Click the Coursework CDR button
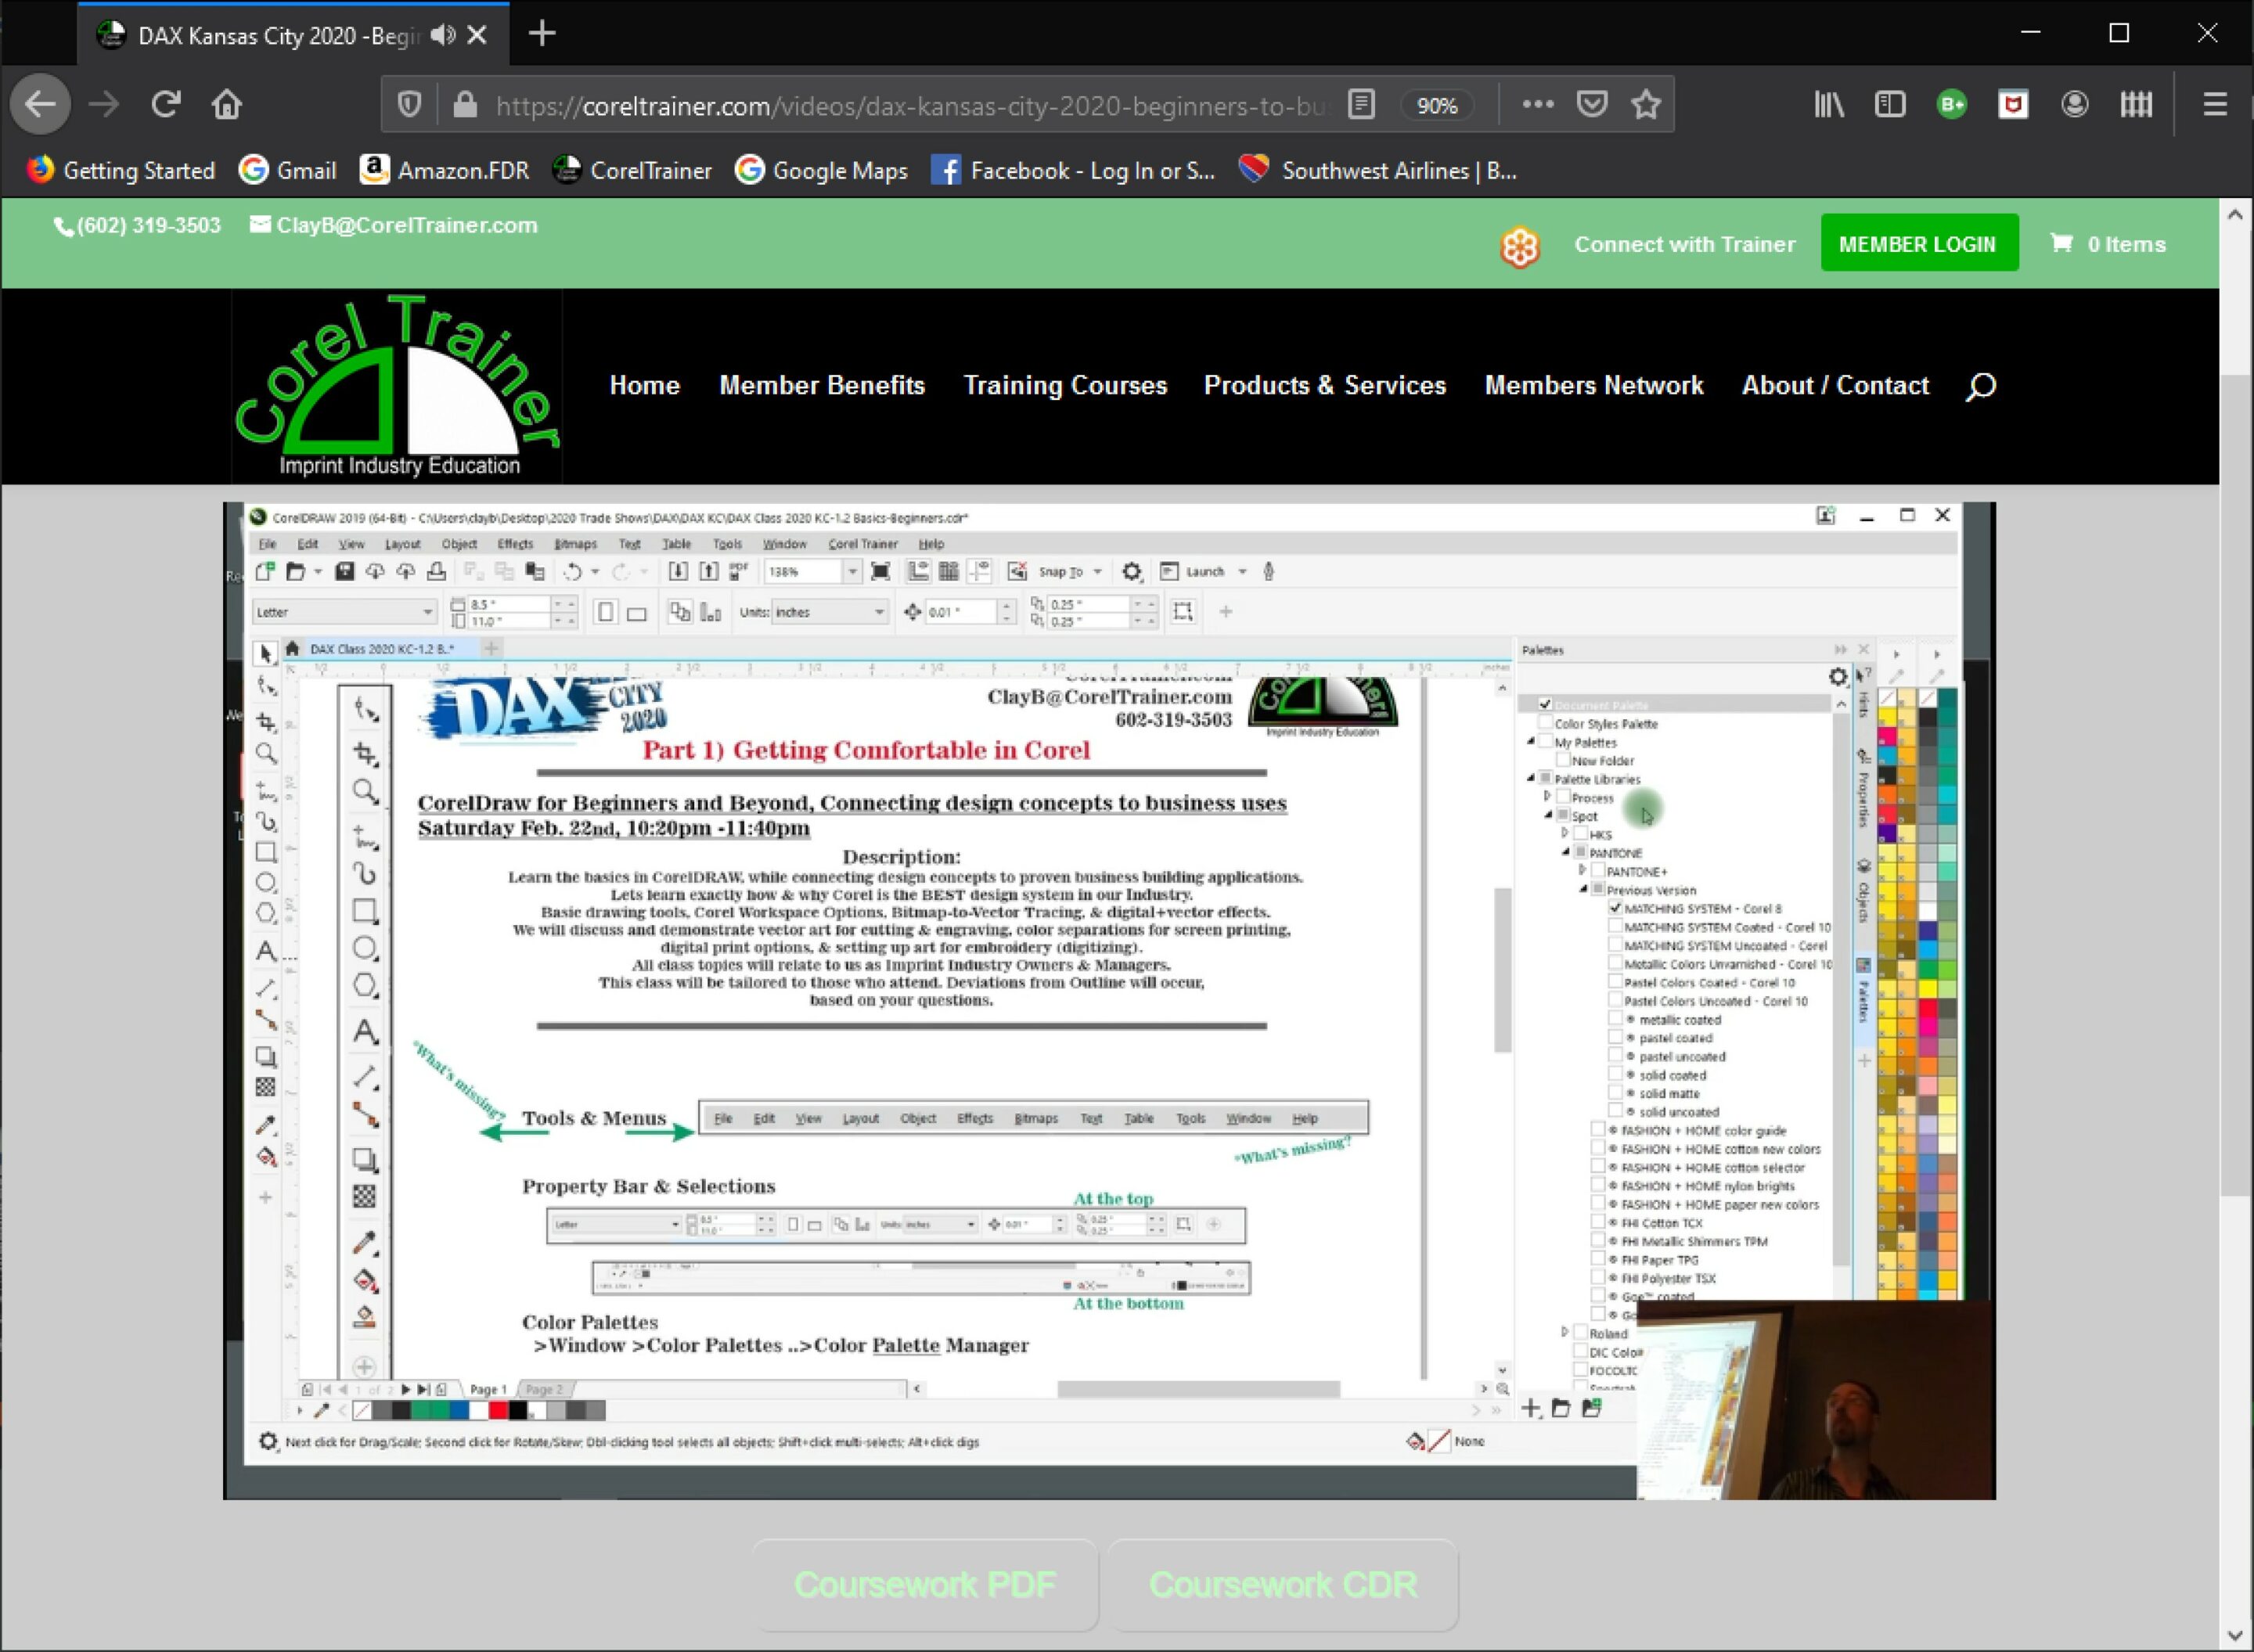The height and width of the screenshot is (1652, 2254). pos(1283,1584)
